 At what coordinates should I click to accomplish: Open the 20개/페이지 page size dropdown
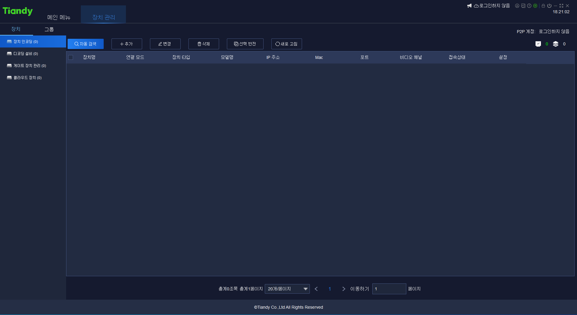coord(287,289)
